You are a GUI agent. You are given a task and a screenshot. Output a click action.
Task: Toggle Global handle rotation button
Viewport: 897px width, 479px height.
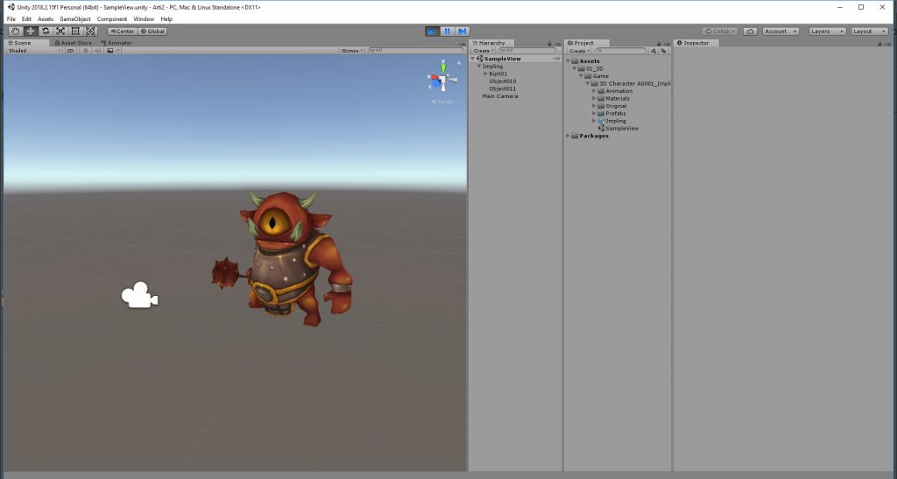(152, 32)
